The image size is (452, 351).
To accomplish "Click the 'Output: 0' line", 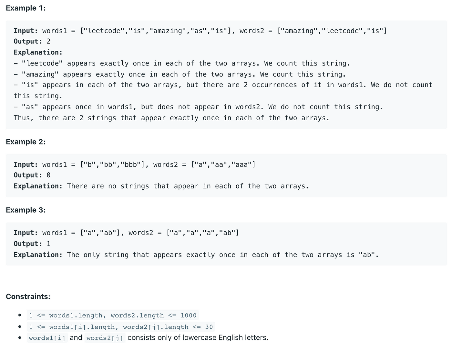I will (x=32, y=175).
